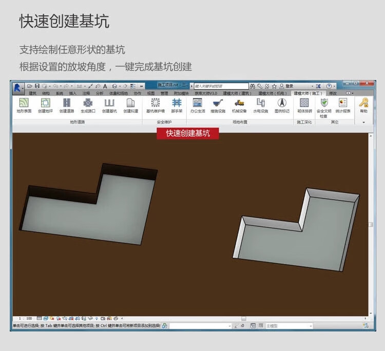Switch to the 建模大师（施工） ribbon tab
The image size is (385, 351).
(307, 93)
